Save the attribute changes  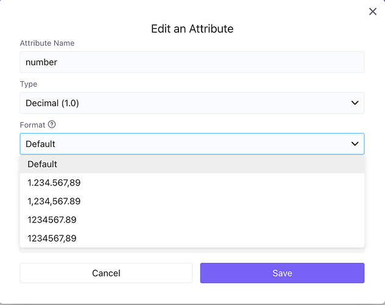[282, 273]
